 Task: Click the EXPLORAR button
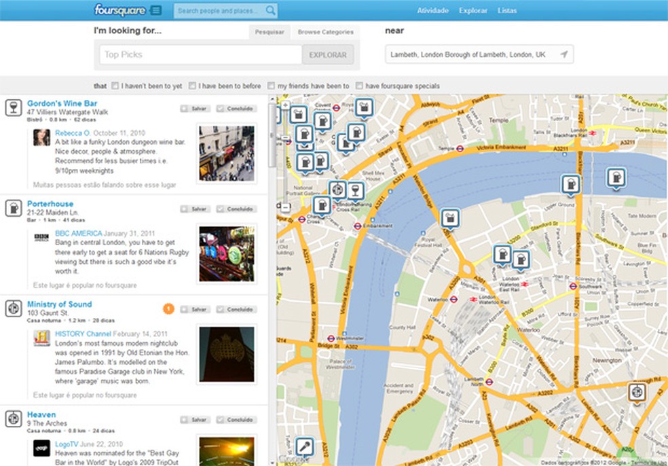pyautogui.click(x=329, y=54)
